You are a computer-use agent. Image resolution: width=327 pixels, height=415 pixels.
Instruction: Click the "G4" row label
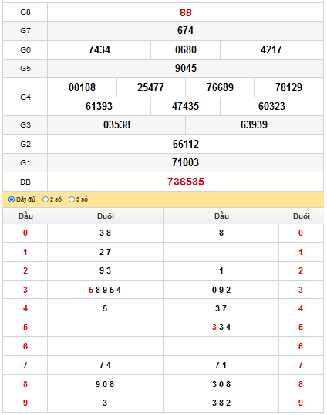point(25,97)
